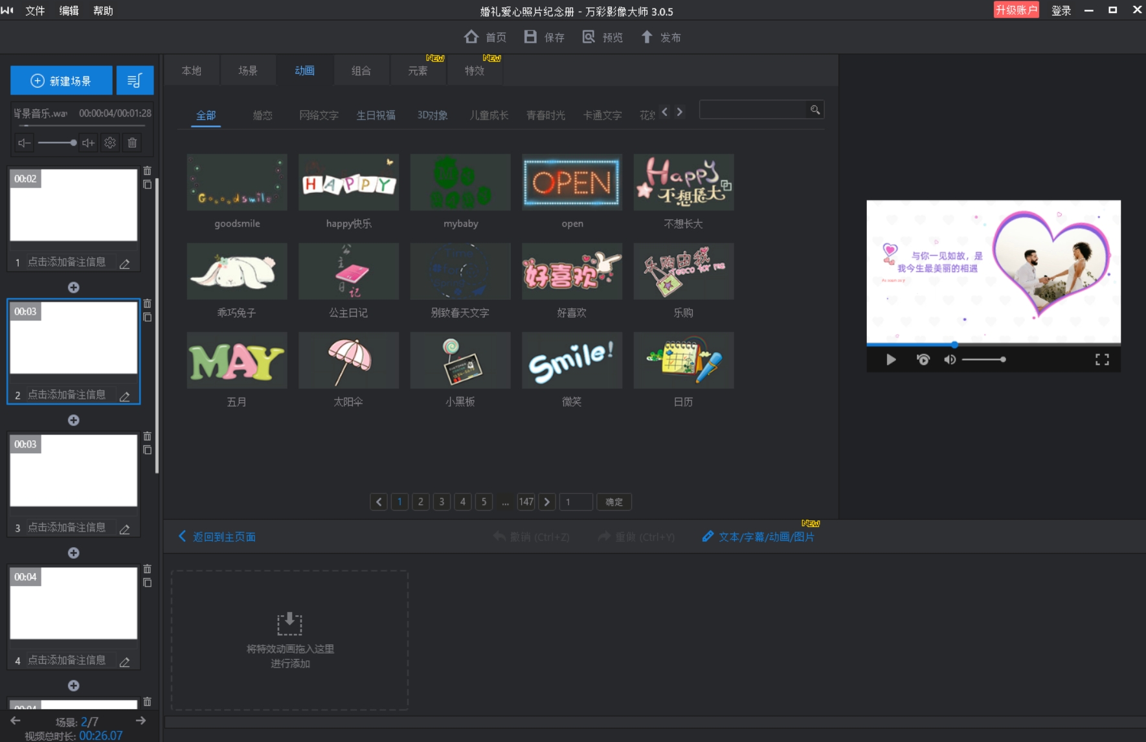
Task: Filter animations by 3D对象 category
Action: click(433, 115)
